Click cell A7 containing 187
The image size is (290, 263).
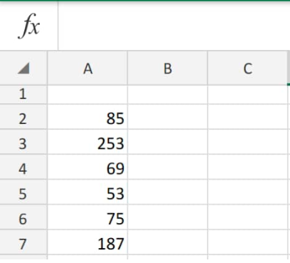87,242
